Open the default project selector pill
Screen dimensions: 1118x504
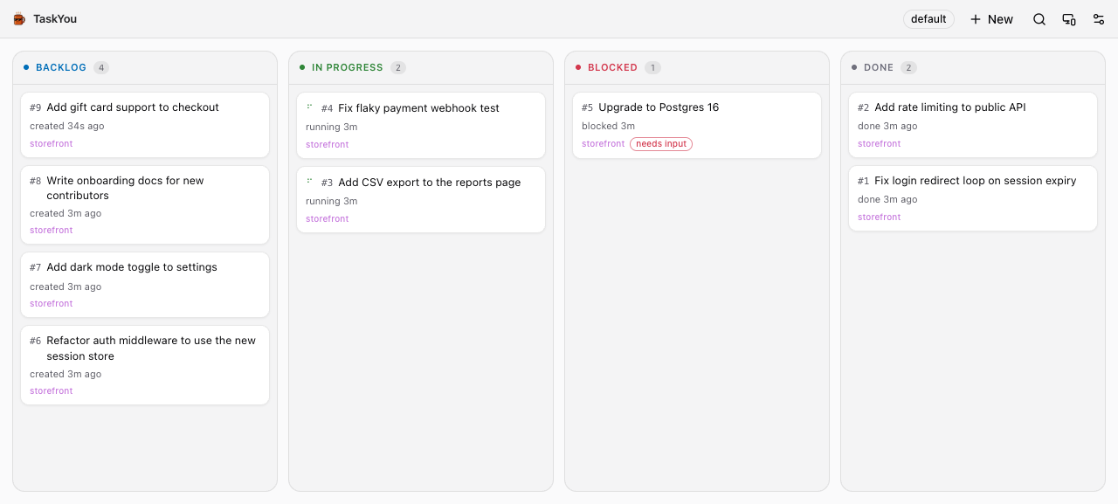click(x=928, y=19)
